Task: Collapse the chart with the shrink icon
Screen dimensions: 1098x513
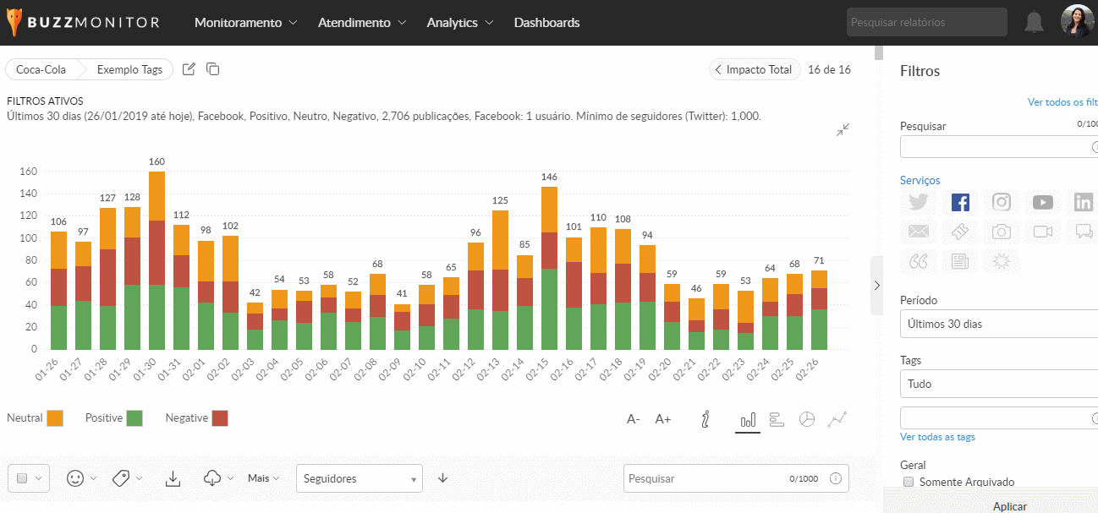Action: coord(843,129)
